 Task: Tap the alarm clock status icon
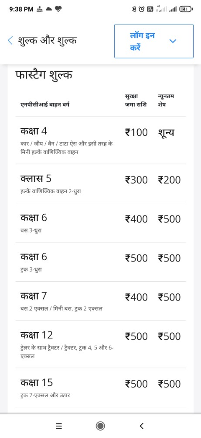[x=142, y=9]
